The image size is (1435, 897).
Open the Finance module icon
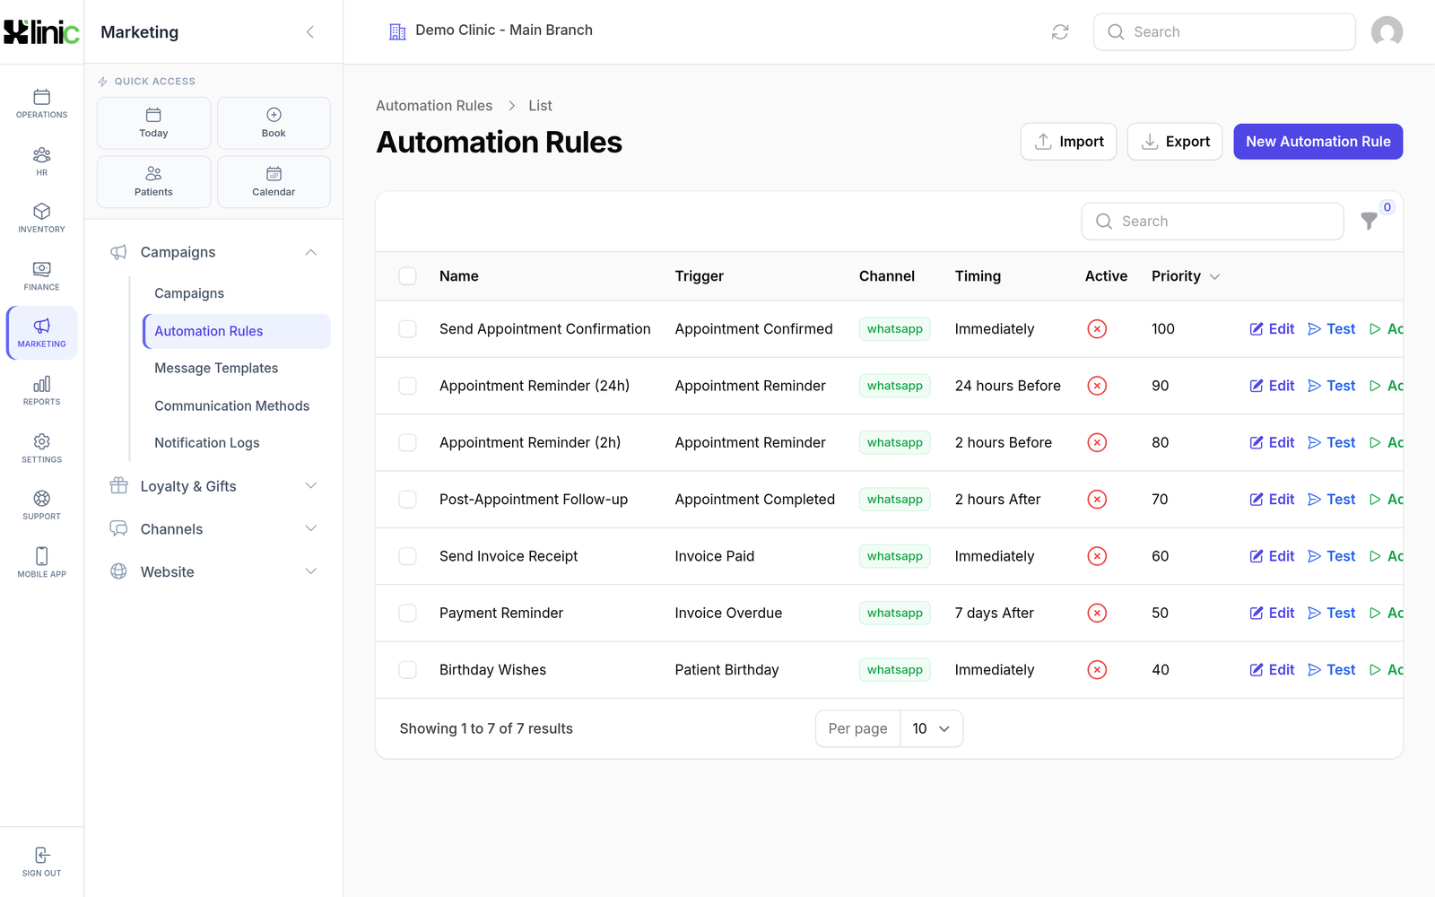(x=41, y=276)
